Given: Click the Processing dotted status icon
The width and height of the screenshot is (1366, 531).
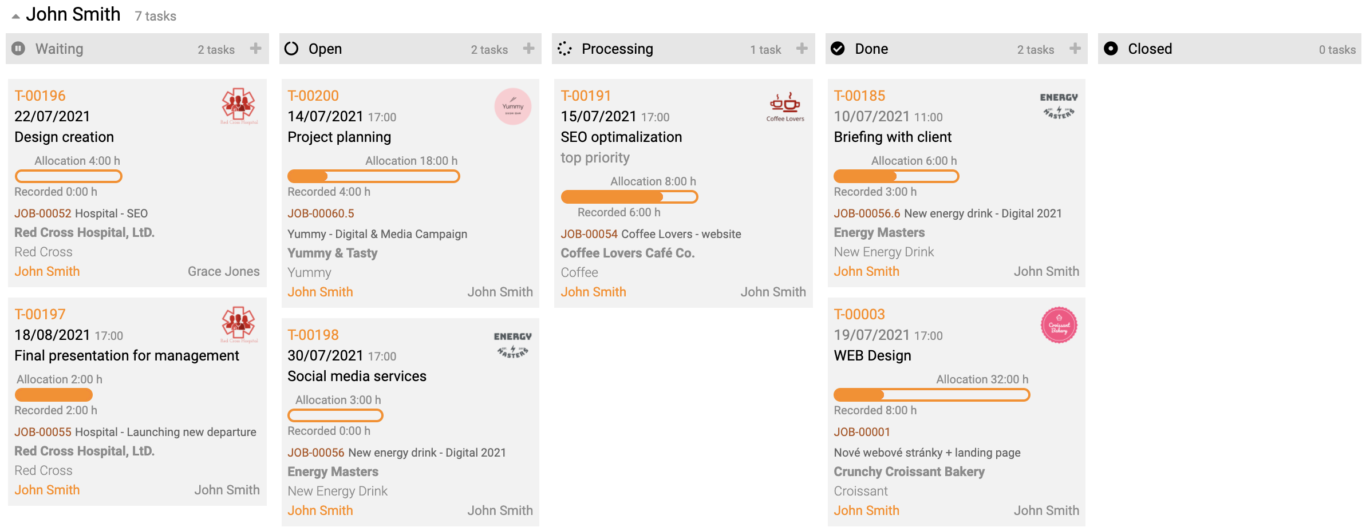Looking at the screenshot, I should (x=564, y=49).
